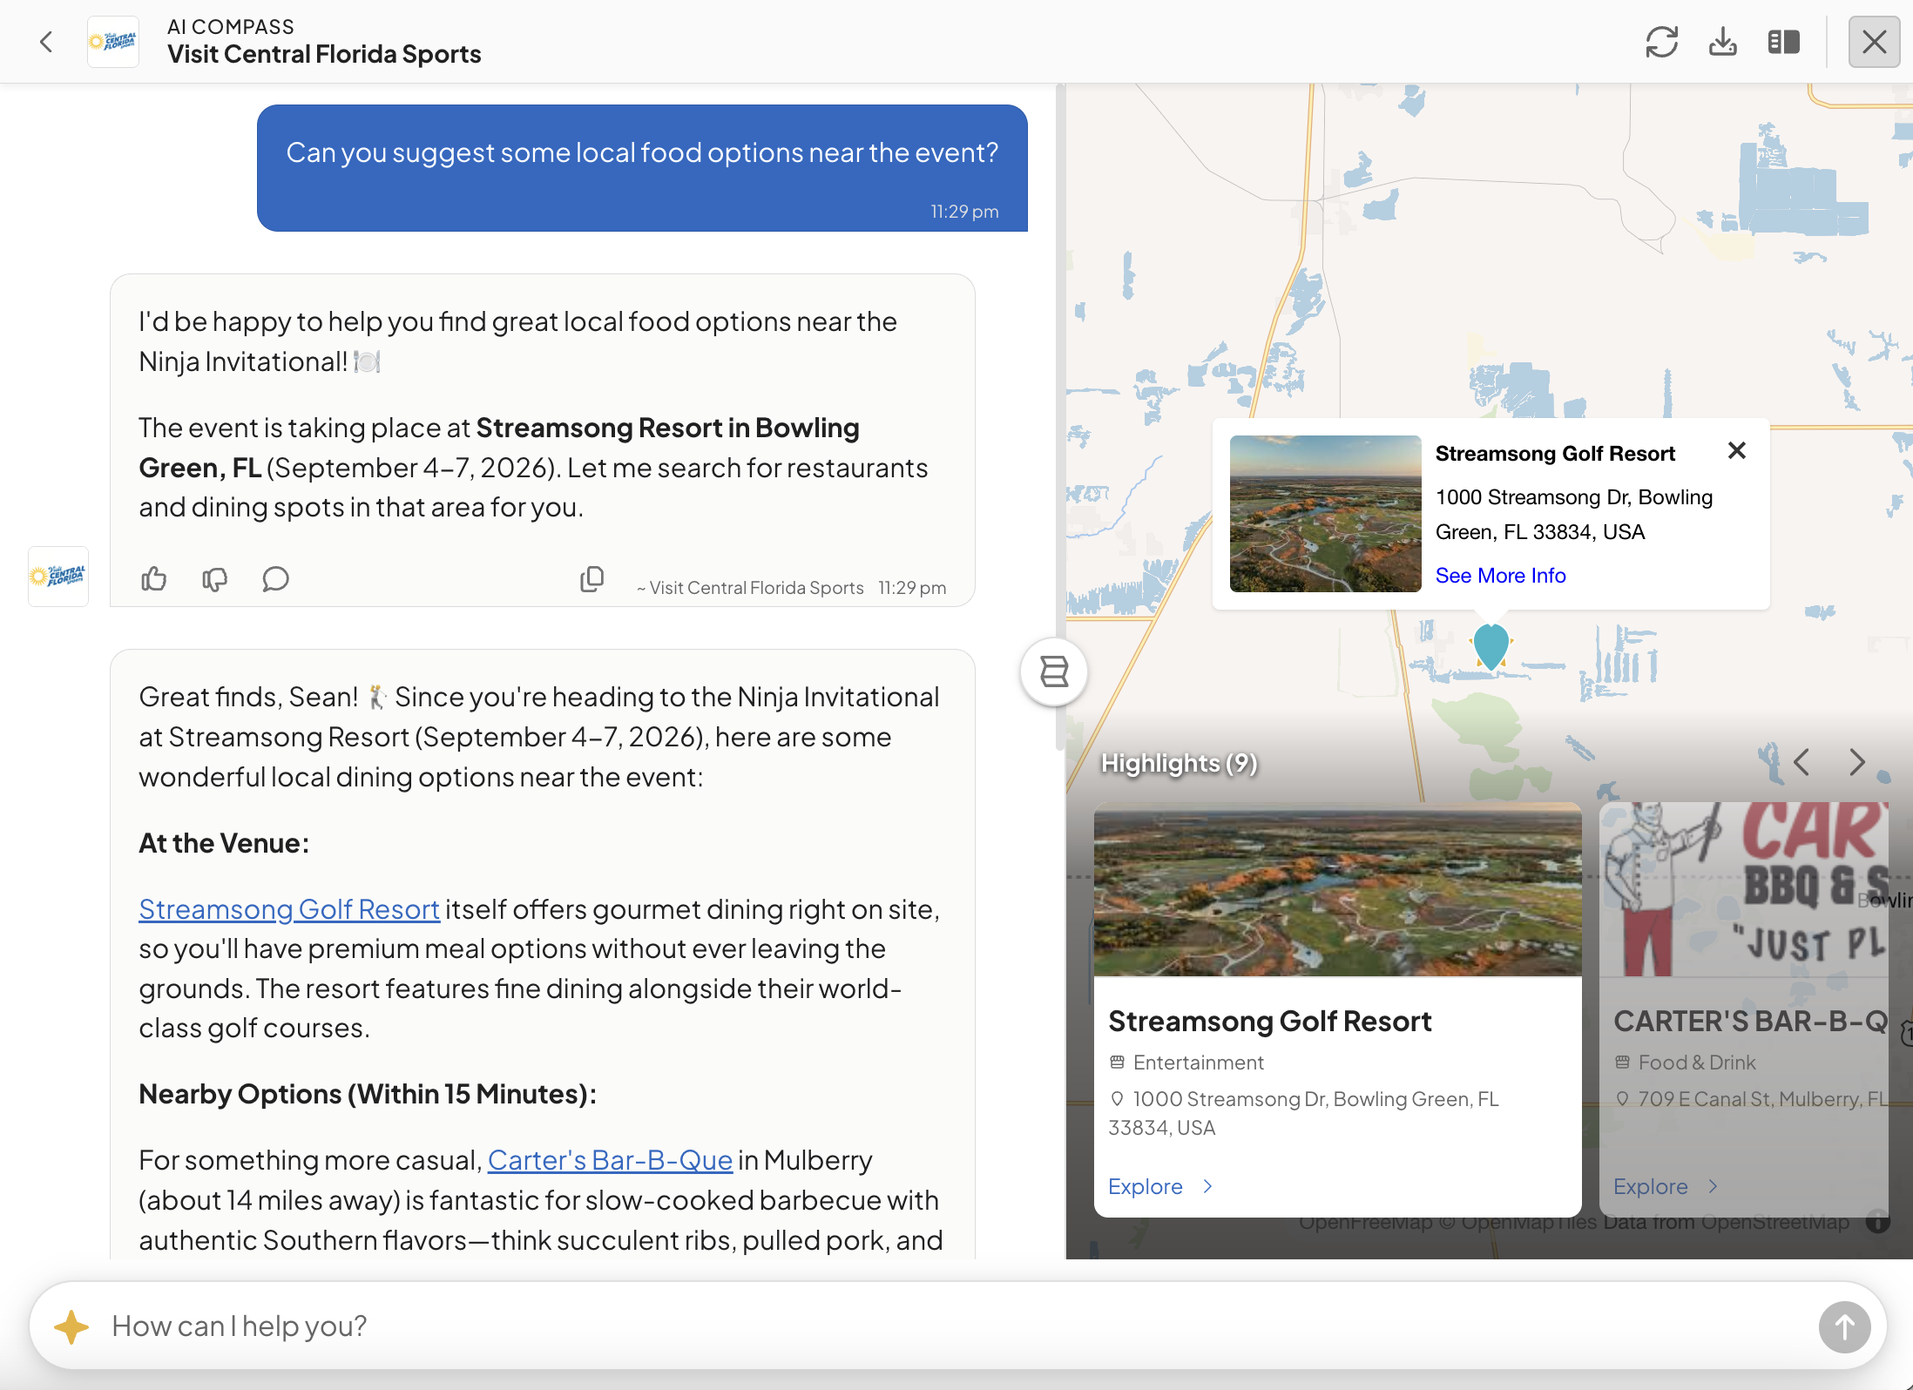Click the 'Streamsong Golf Resort' card title
Image resolution: width=1913 pixels, height=1390 pixels.
click(1269, 1021)
